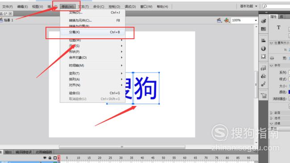Open the 窗口(W) menu
290x163 pixels.
pos(146,7)
